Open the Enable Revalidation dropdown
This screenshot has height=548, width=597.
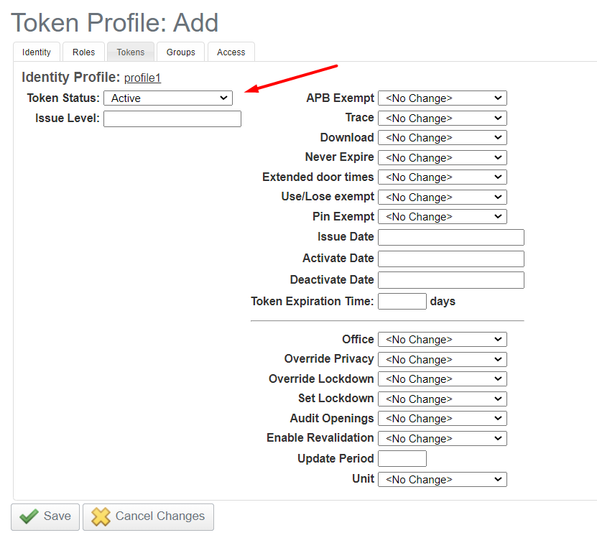click(442, 438)
